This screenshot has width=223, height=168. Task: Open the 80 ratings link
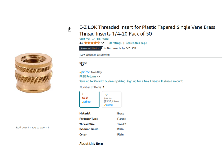tap(115, 43)
